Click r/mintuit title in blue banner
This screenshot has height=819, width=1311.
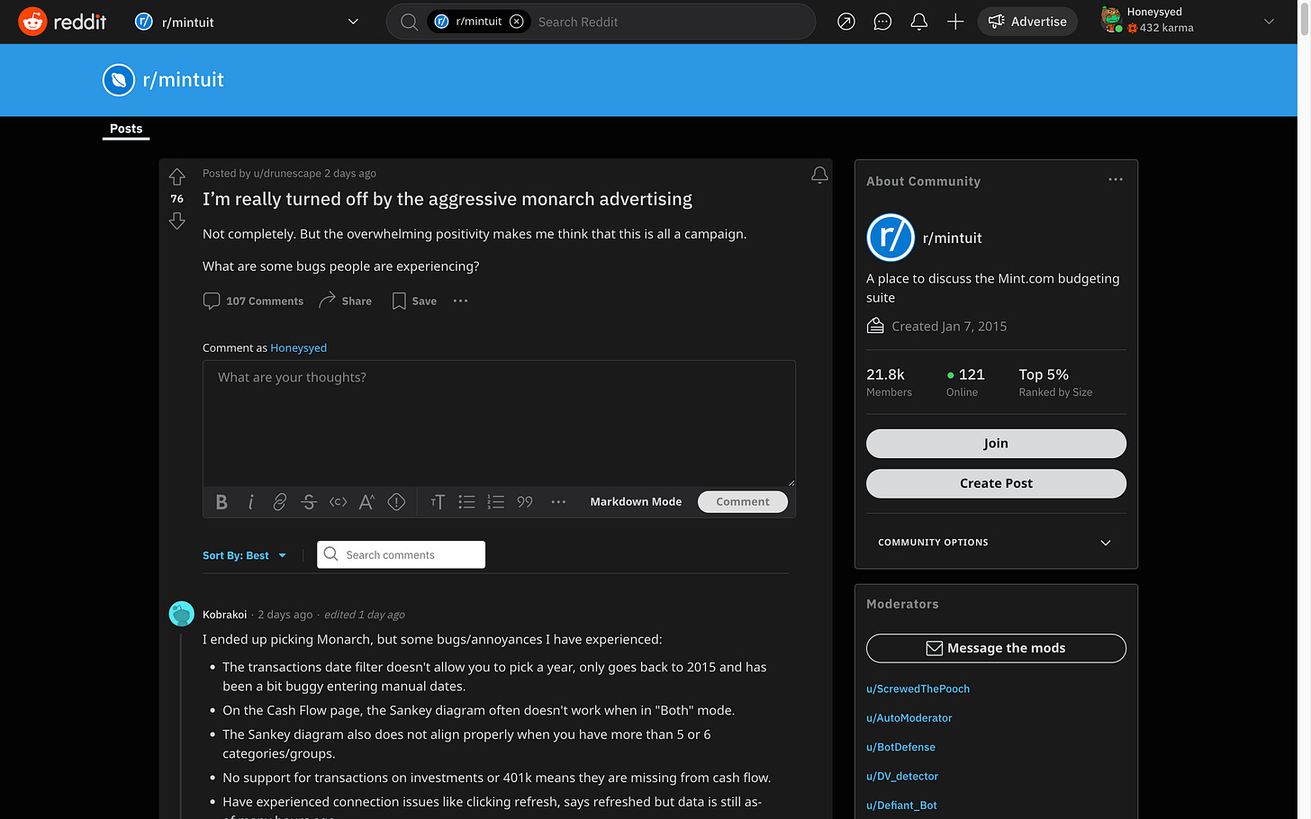click(x=183, y=80)
